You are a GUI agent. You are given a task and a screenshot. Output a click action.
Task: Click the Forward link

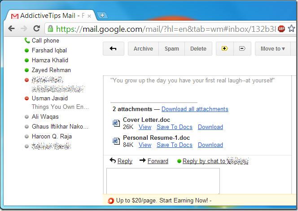[x=158, y=161]
